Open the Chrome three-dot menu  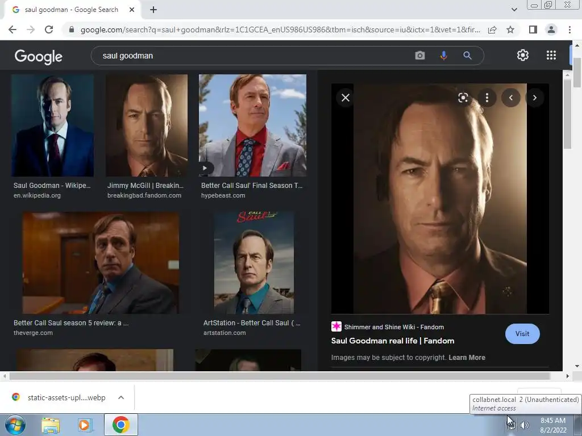[x=569, y=30]
